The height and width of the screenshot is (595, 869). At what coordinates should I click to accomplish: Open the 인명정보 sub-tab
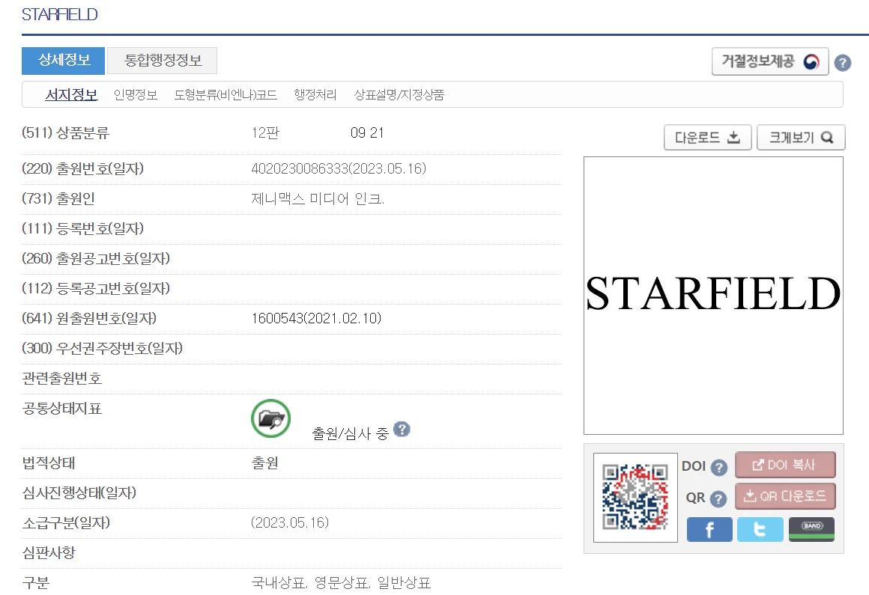point(136,94)
